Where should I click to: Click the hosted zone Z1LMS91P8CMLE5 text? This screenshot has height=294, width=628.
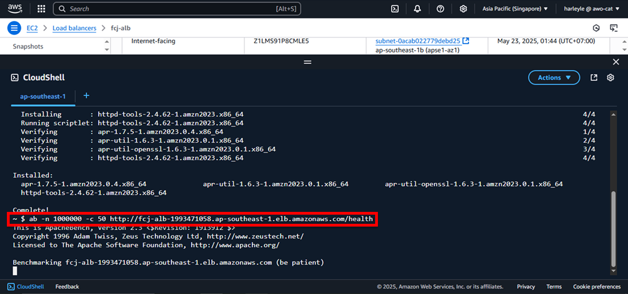281,41
